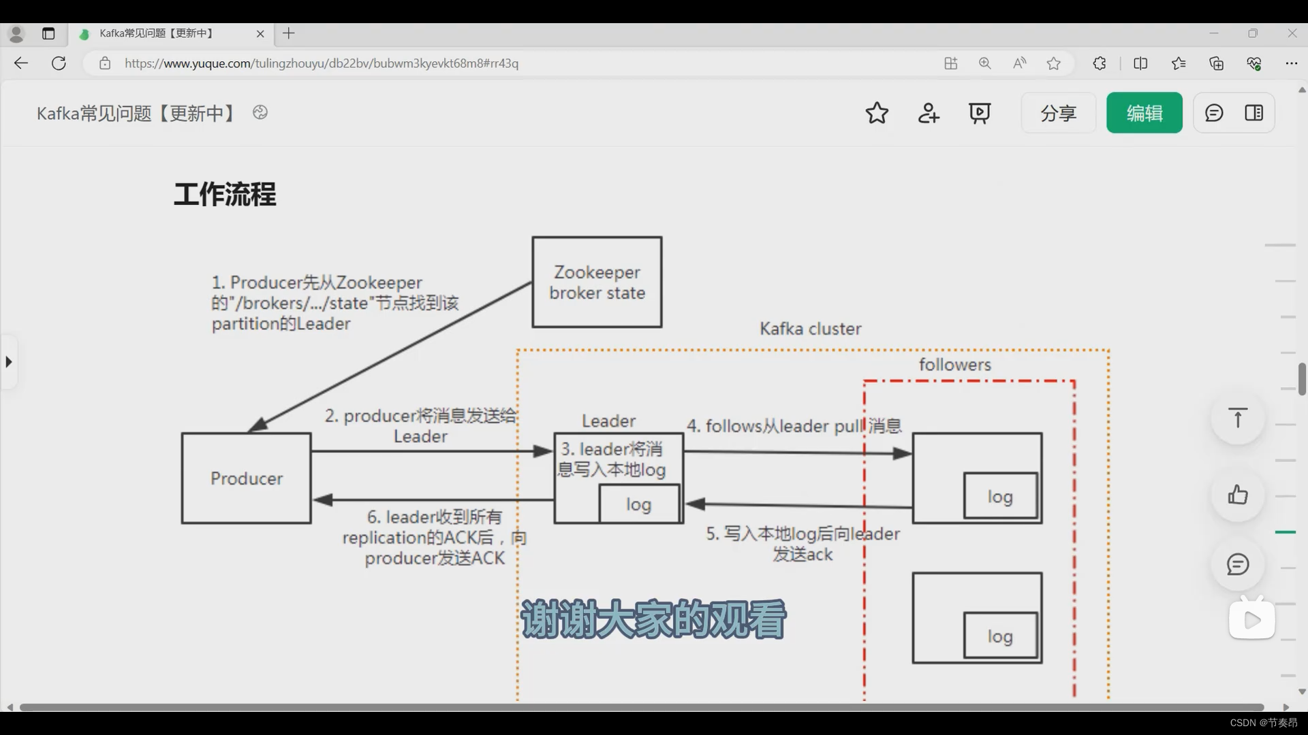Viewport: 1308px width, 735px height.
Task: Select the highlighted green outline marker
Action: pyautogui.click(x=1285, y=532)
